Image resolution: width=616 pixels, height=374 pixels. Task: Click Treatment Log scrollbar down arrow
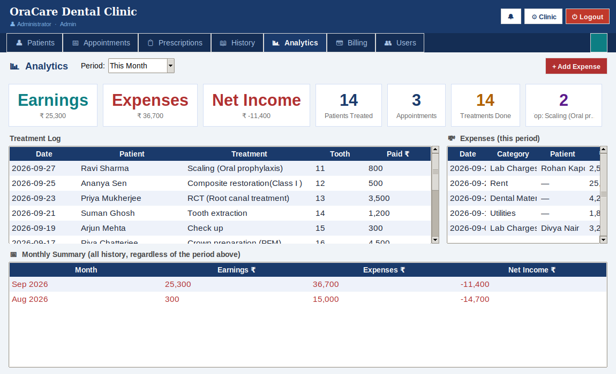pyautogui.click(x=435, y=239)
